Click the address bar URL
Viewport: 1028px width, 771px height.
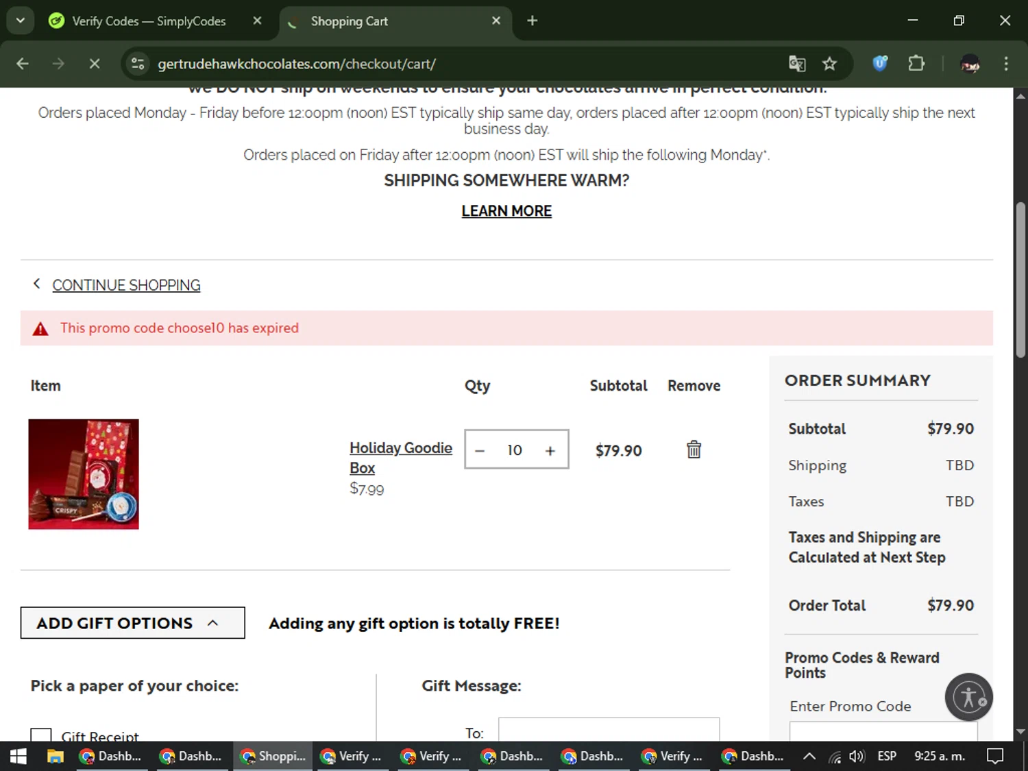point(297,64)
